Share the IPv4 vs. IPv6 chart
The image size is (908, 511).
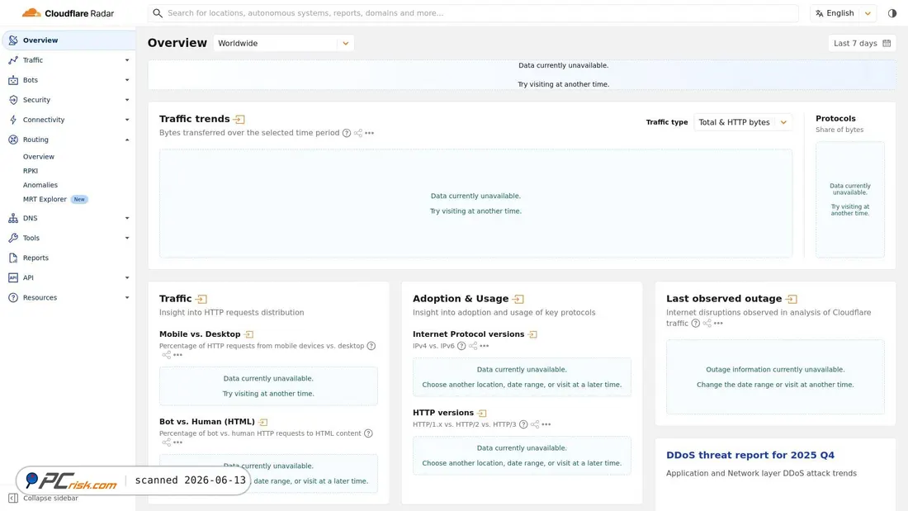click(x=473, y=346)
